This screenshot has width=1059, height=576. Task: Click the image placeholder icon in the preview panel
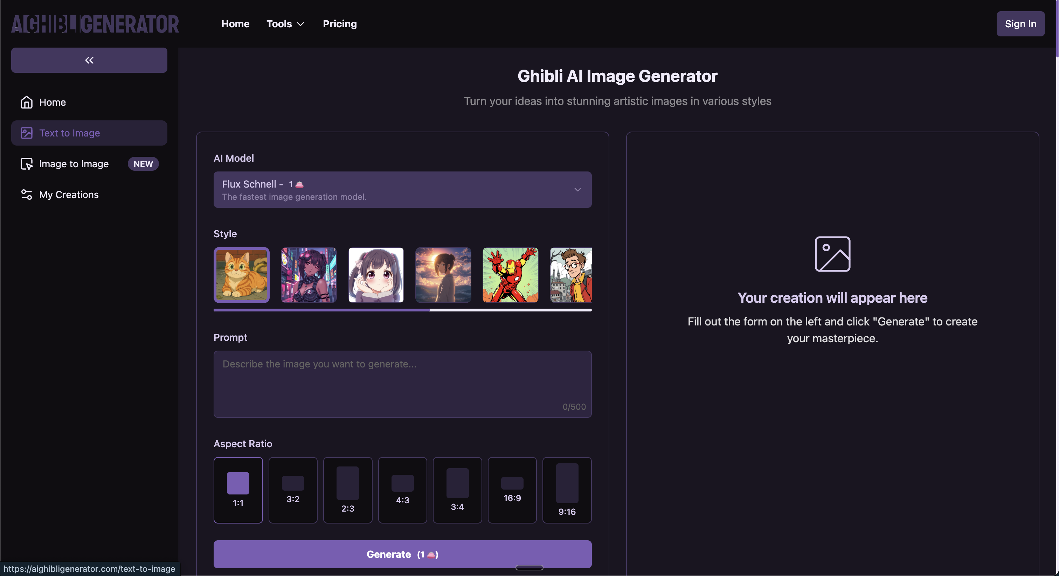point(832,254)
